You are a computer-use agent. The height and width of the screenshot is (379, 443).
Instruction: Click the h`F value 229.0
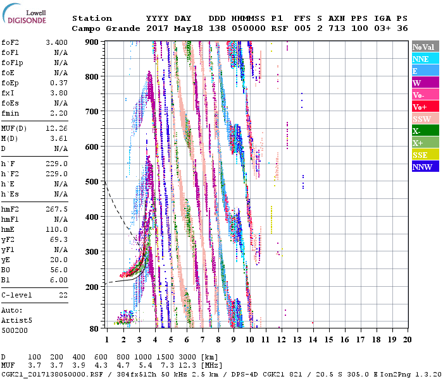[x=56, y=164]
